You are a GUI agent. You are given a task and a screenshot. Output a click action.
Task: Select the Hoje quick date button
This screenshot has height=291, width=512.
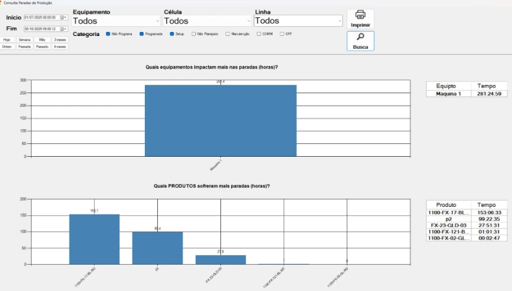7,40
